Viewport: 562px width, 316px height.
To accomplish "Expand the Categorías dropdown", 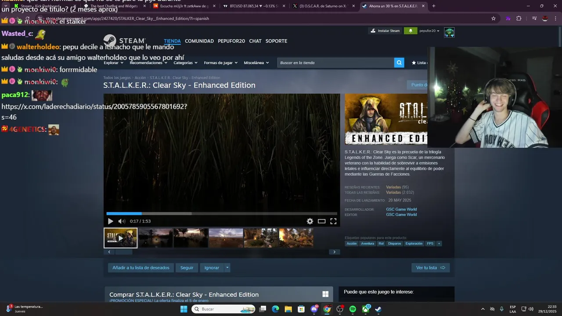I will 185,63.
